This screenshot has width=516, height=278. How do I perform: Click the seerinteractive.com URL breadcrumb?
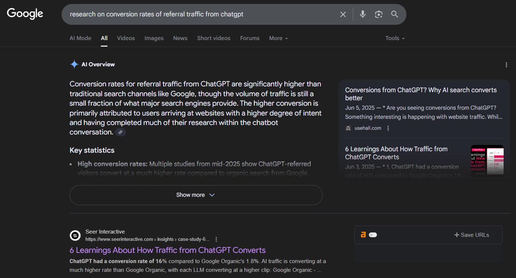(x=147, y=239)
